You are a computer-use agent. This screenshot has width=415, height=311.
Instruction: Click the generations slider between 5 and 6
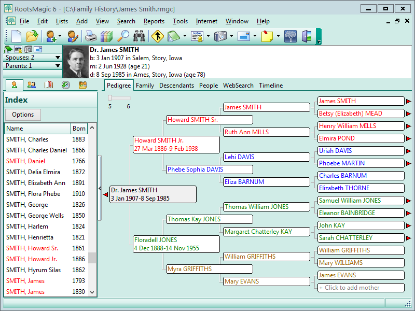pyautogui.click(x=119, y=97)
